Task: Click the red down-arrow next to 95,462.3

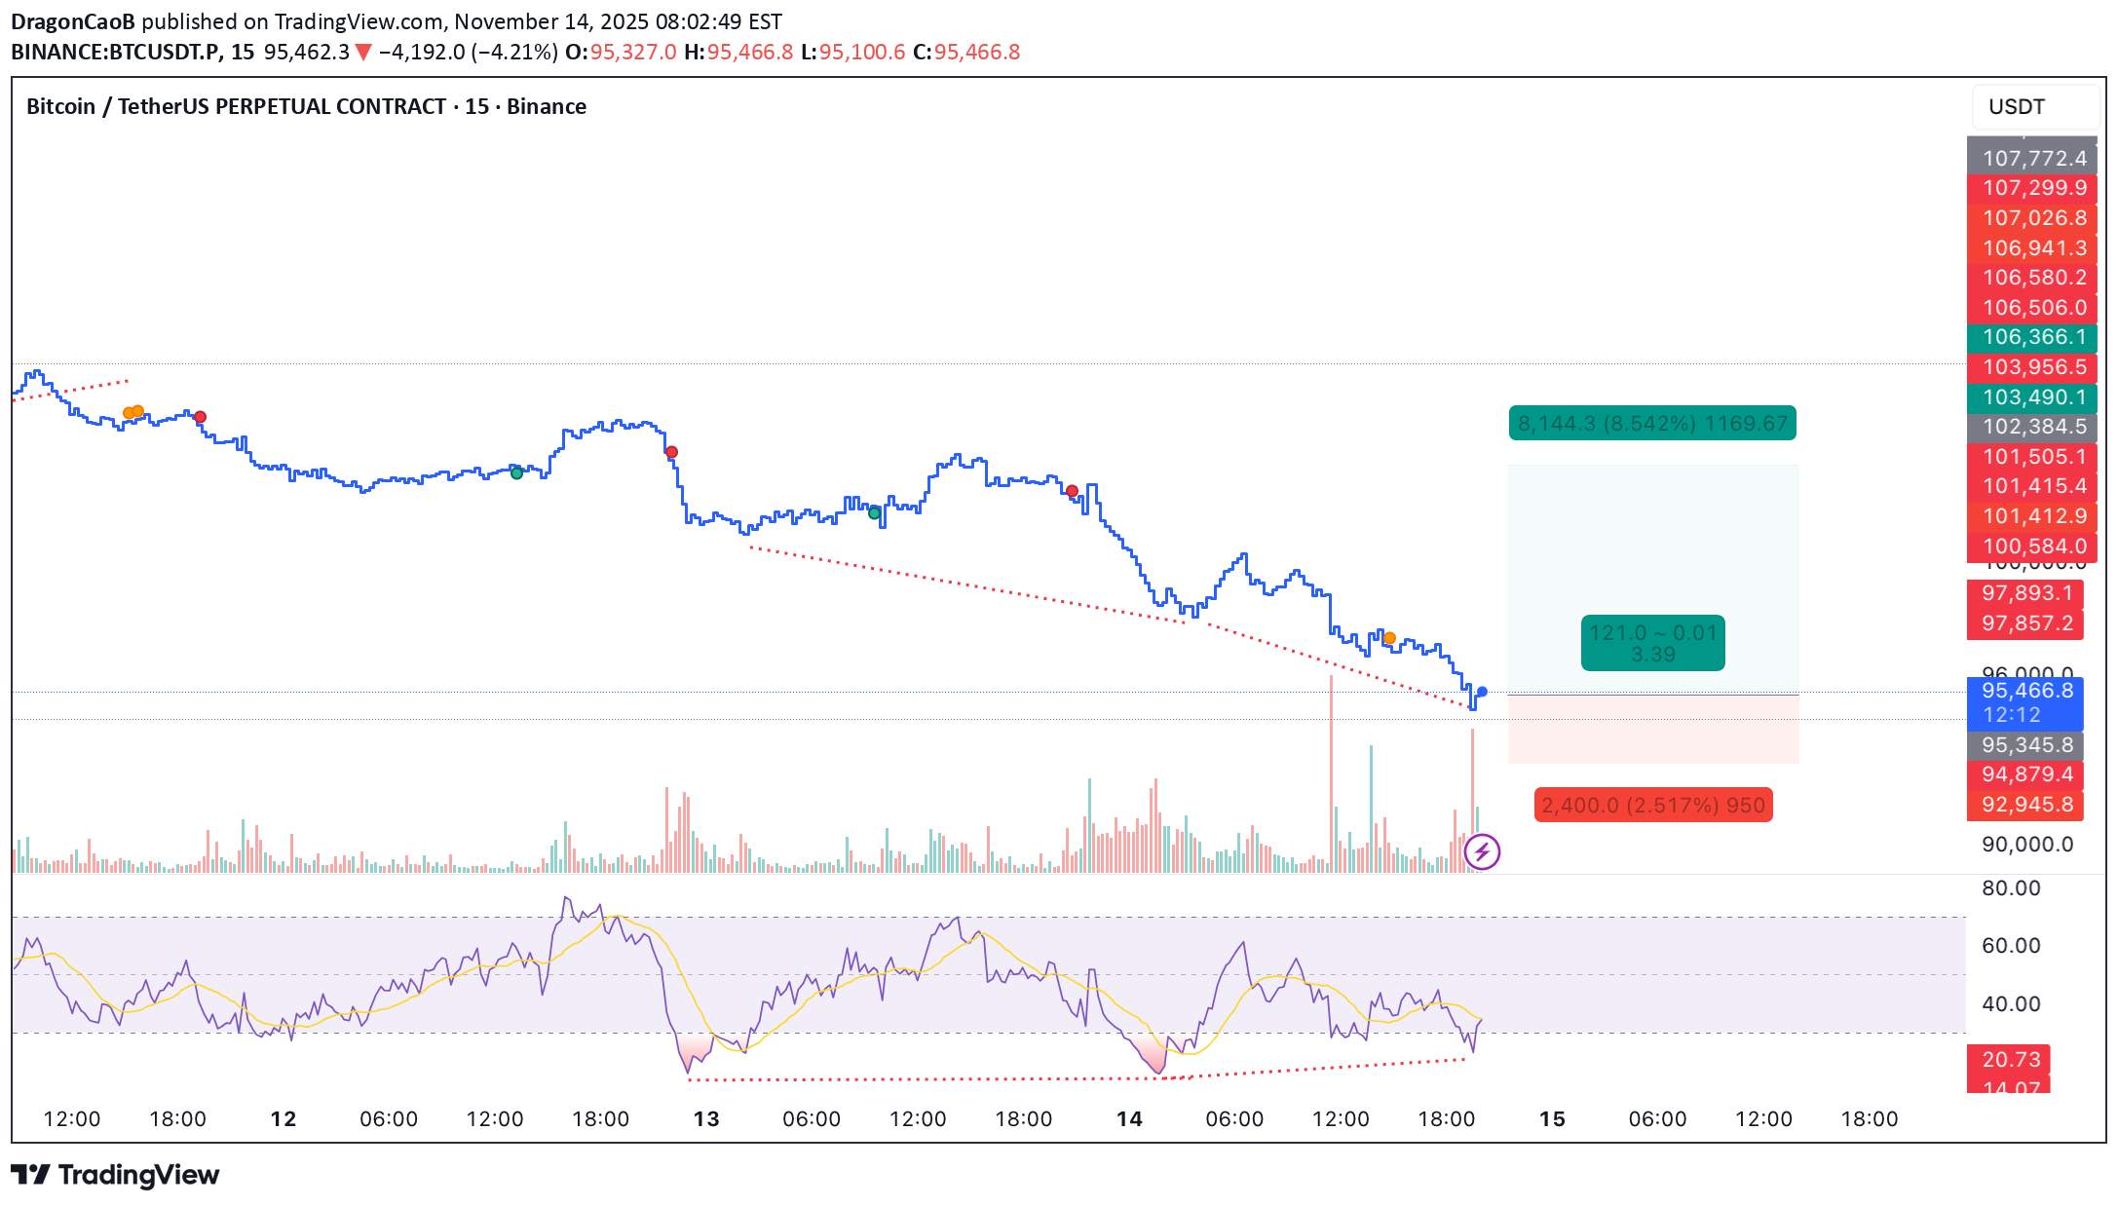Action: (x=363, y=53)
